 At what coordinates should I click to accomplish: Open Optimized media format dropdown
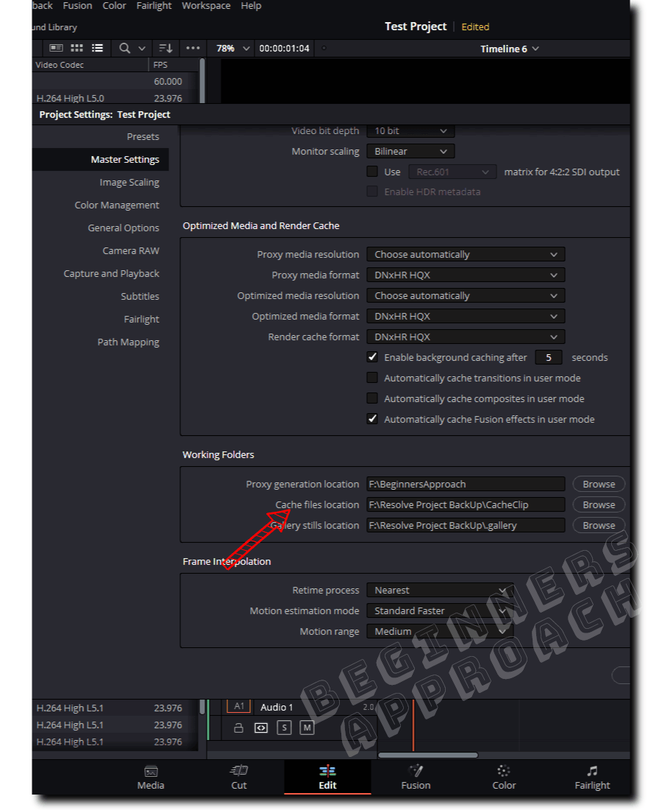click(x=466, y=317)
